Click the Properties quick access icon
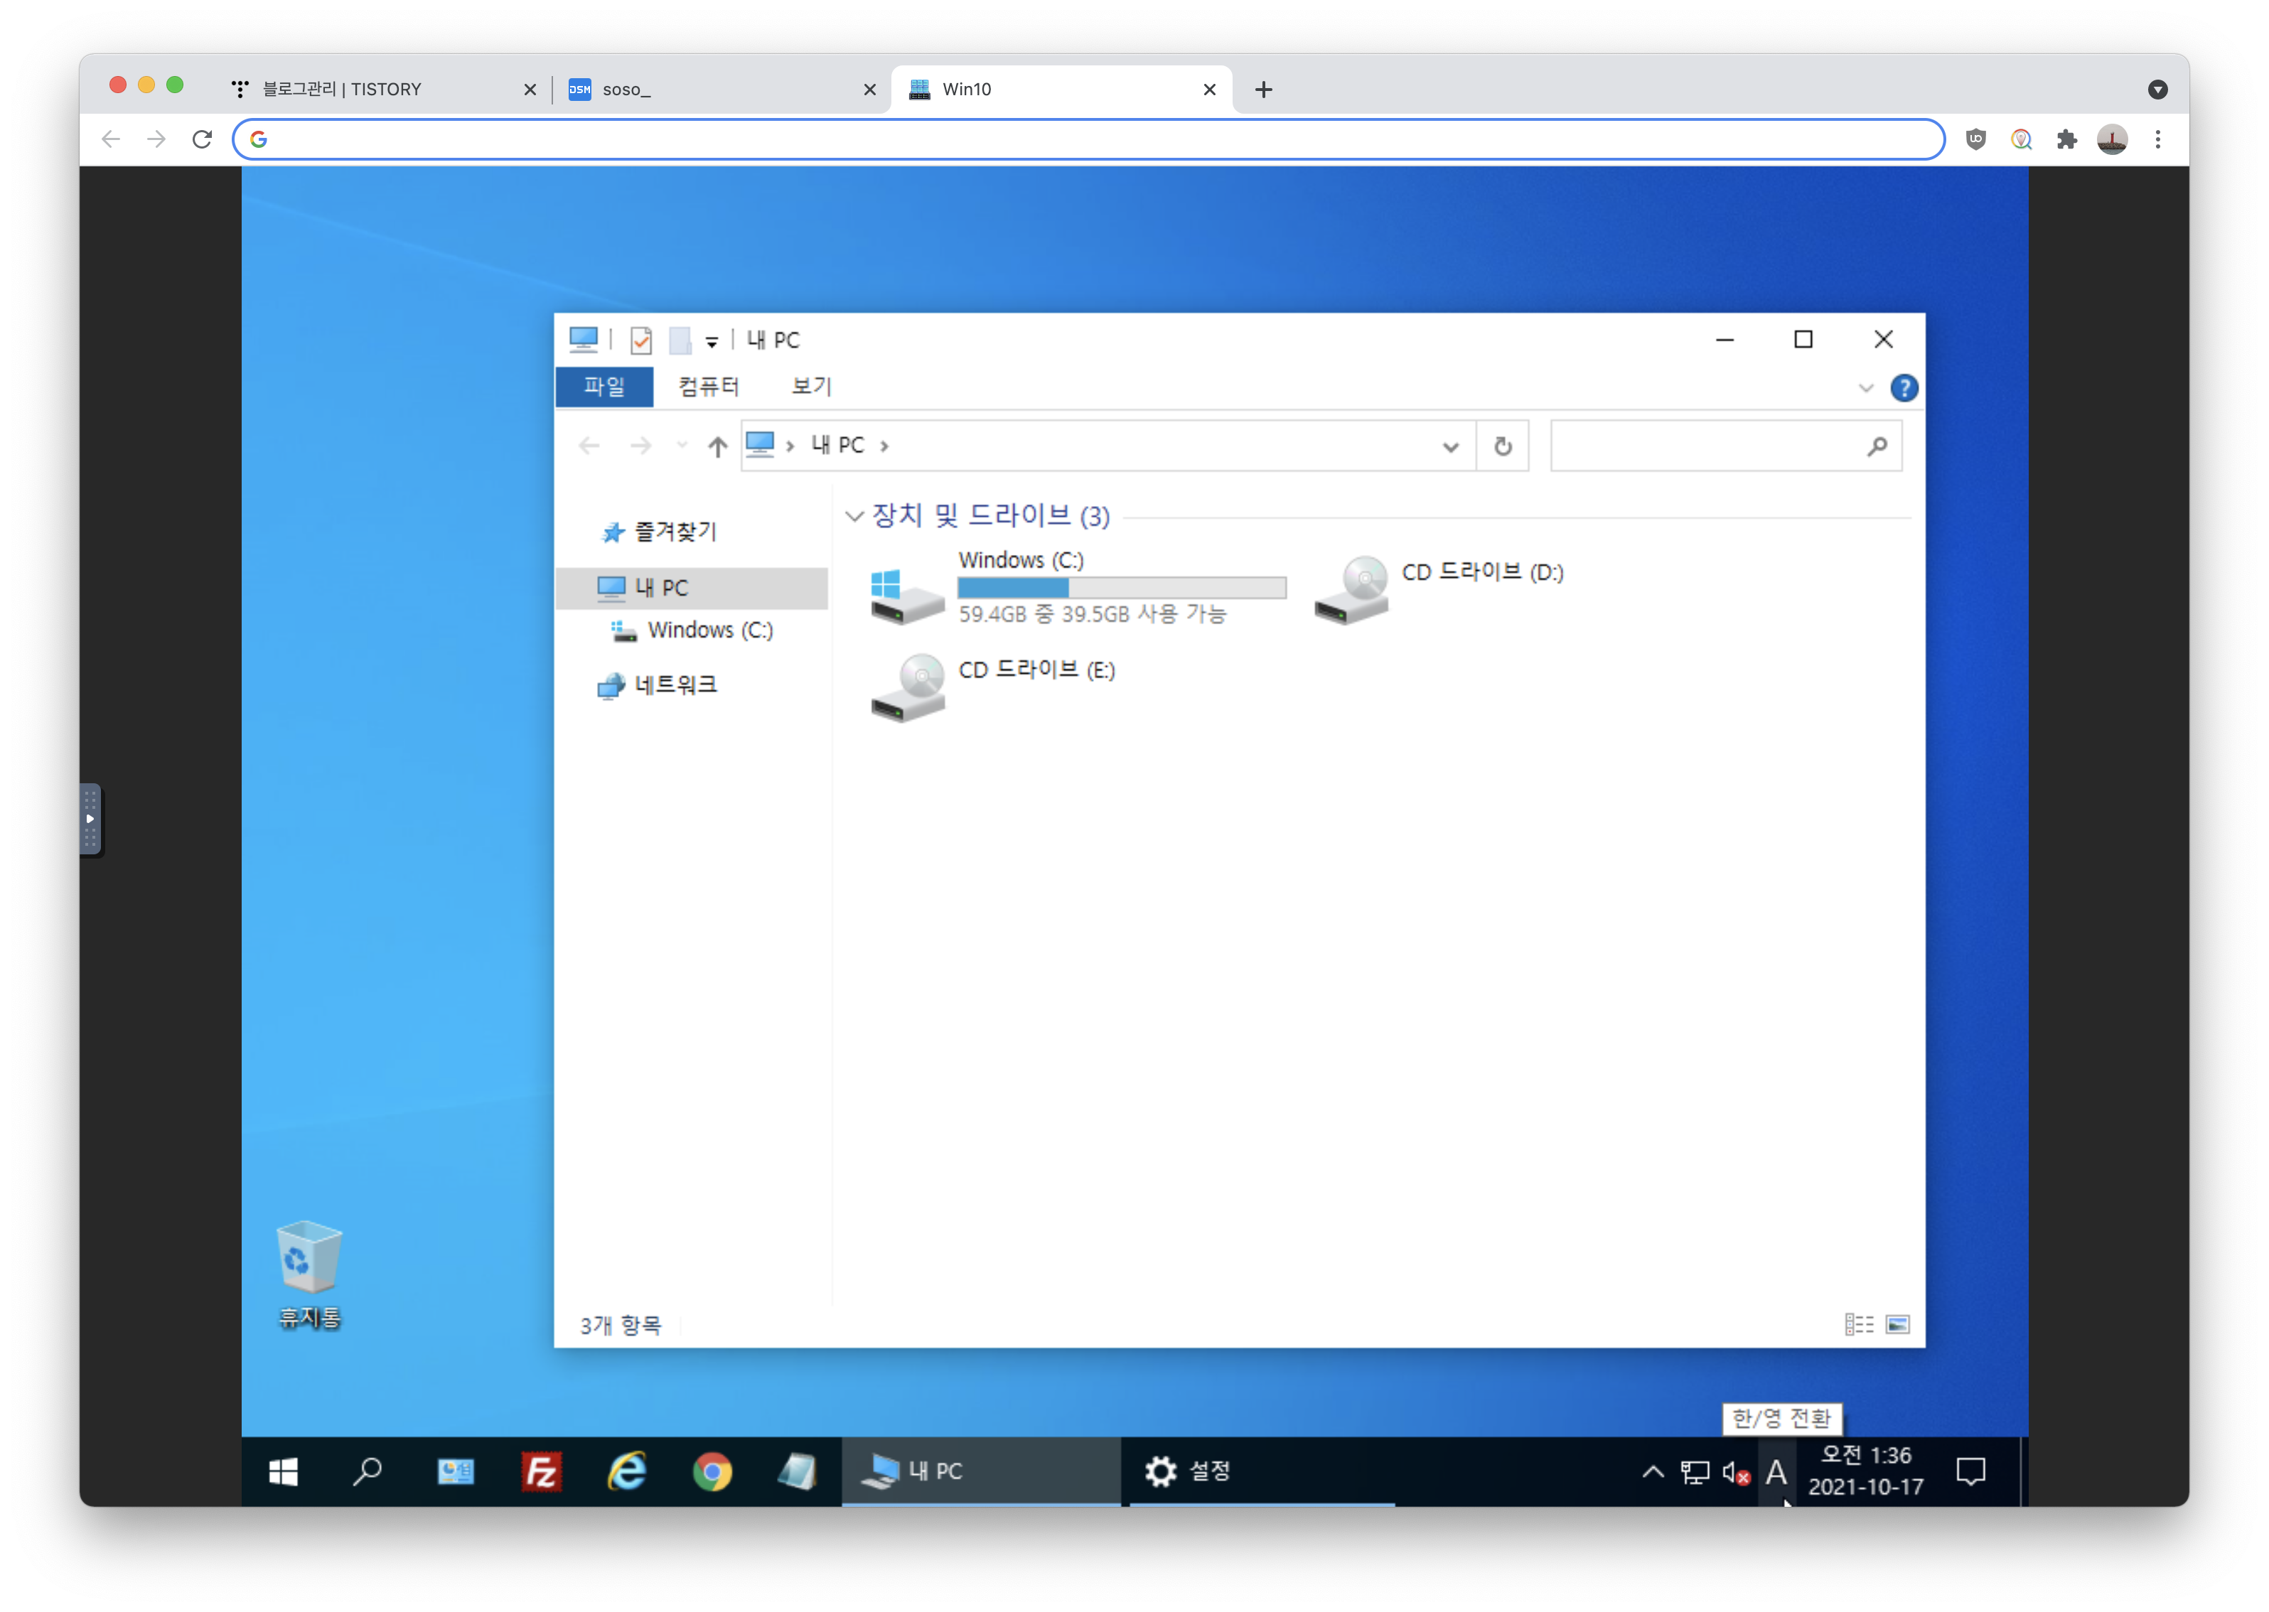 tap(641, 340)
